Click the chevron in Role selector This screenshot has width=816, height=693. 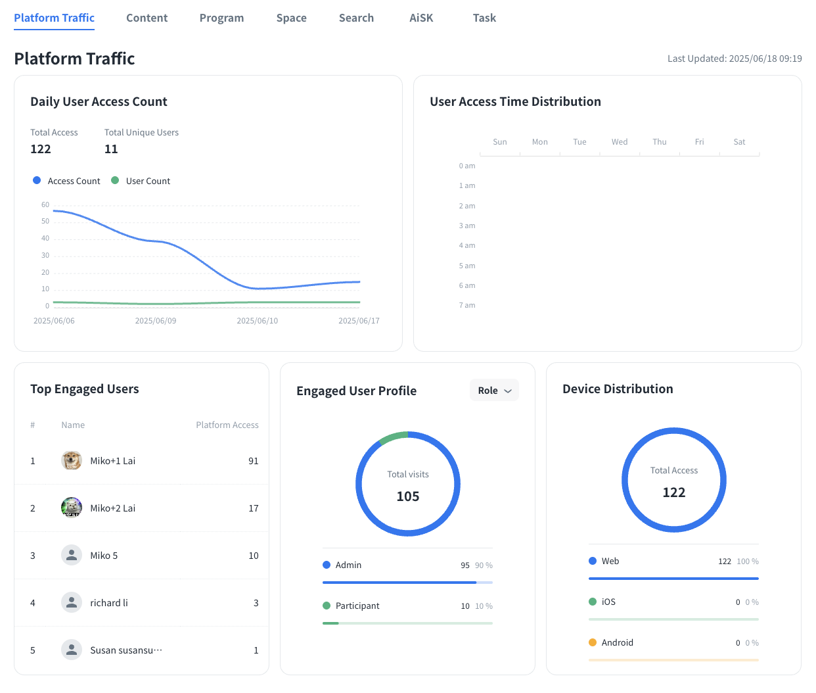508,391
